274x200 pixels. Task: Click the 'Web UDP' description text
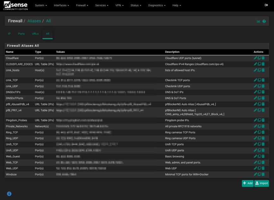pyautogui.click(x=171, y=168)
